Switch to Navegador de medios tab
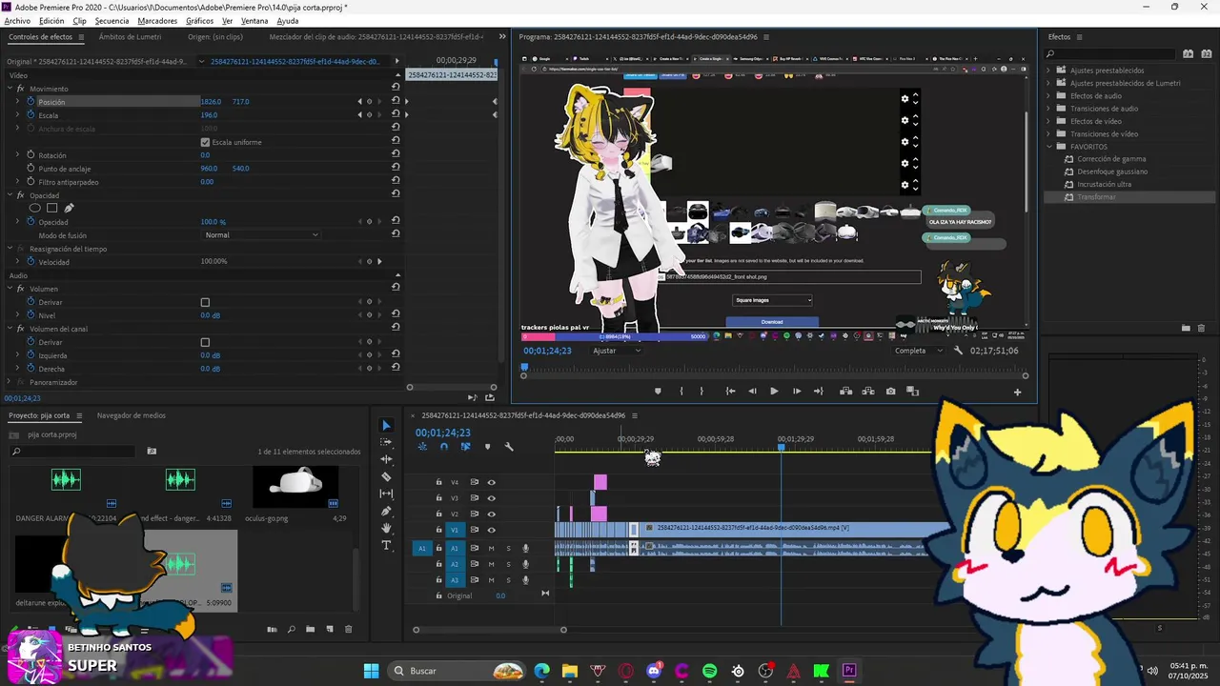The image size is (1220, 686). [131, 415]
